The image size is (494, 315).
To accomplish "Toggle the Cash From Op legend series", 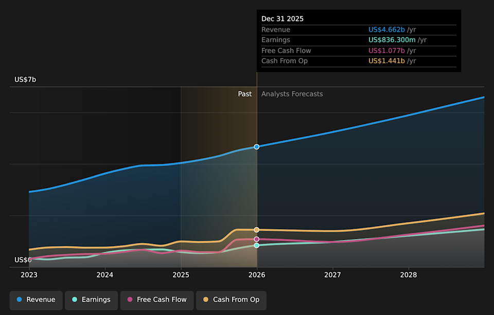I will click(x=231, y=300).
